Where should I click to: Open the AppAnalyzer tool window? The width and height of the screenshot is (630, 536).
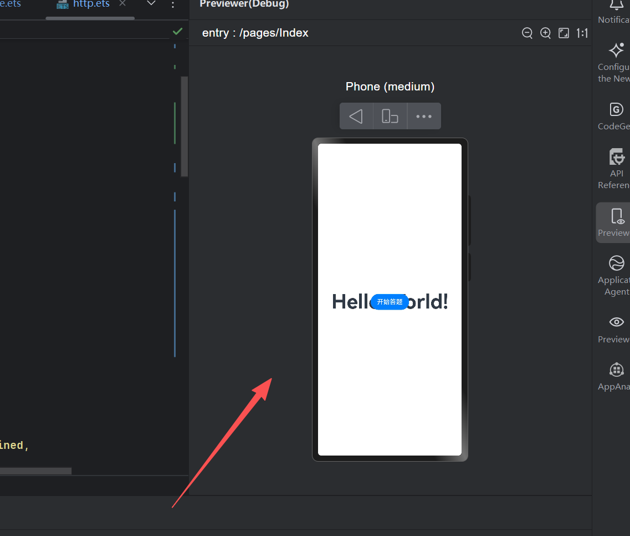tap(616, 376)
